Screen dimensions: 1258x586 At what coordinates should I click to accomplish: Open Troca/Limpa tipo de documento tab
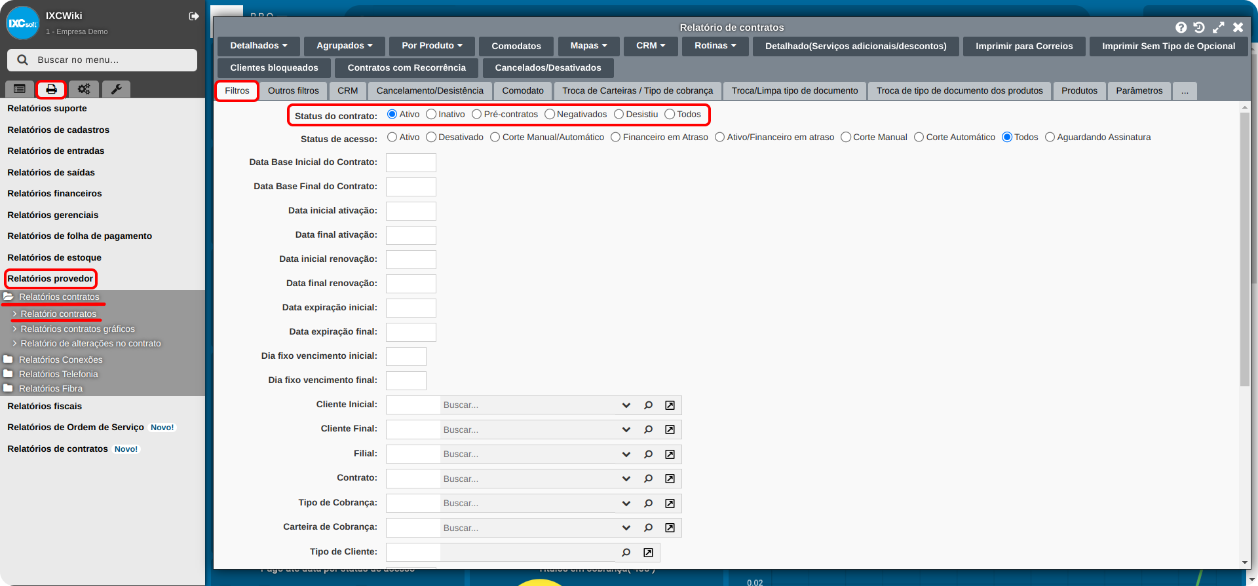point(795,91)
